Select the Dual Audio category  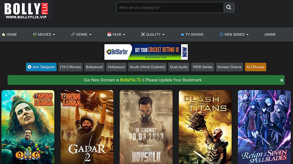click(x=179, y=67)
